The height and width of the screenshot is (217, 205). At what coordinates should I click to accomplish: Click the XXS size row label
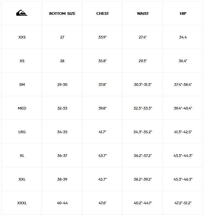pyautogui.click(x=22, y=37)
